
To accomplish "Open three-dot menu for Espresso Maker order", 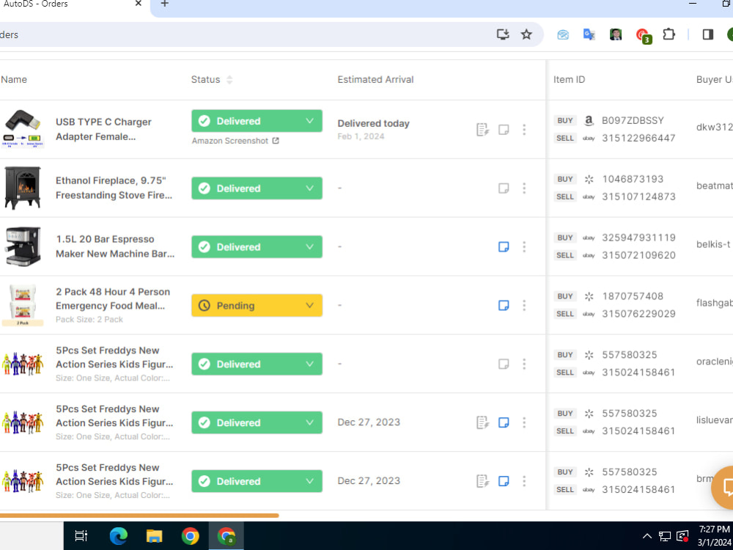I will [524, 246].
